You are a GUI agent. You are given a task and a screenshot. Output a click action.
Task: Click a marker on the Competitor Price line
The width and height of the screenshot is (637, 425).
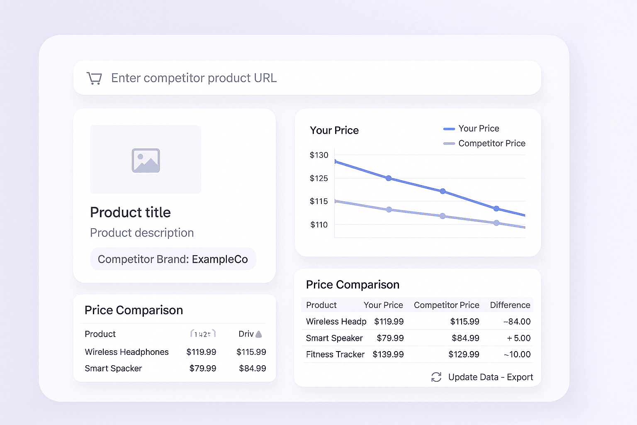click(x=389, y=209)
